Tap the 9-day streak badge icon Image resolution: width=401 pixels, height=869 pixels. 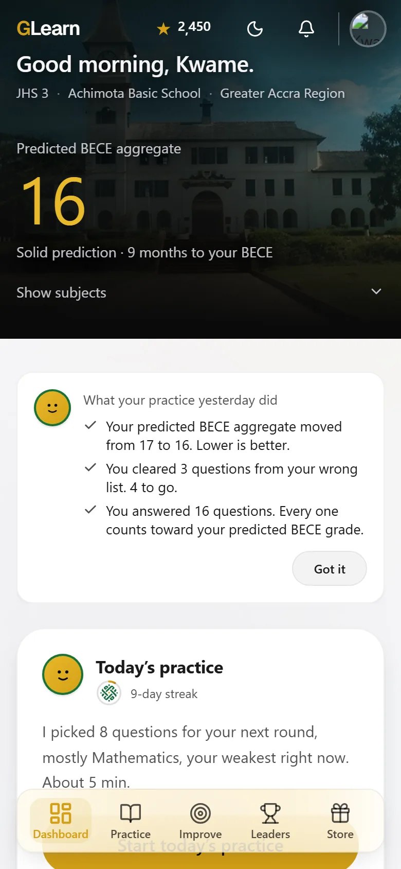(109, 693)
